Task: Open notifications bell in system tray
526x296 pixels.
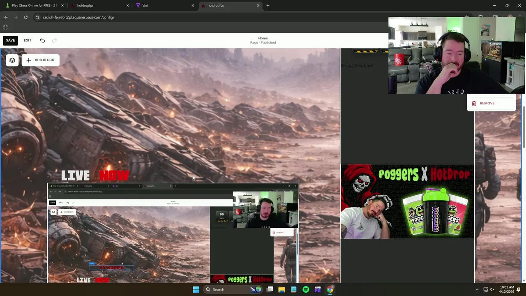Action: (519, 289)
